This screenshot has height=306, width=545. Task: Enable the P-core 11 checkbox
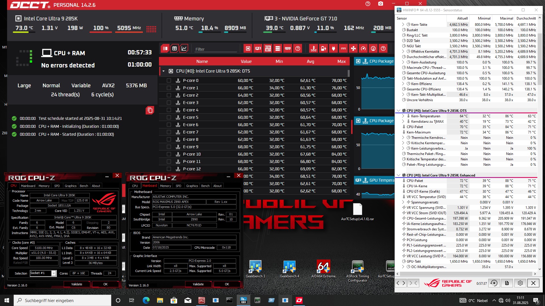[169, 161]
